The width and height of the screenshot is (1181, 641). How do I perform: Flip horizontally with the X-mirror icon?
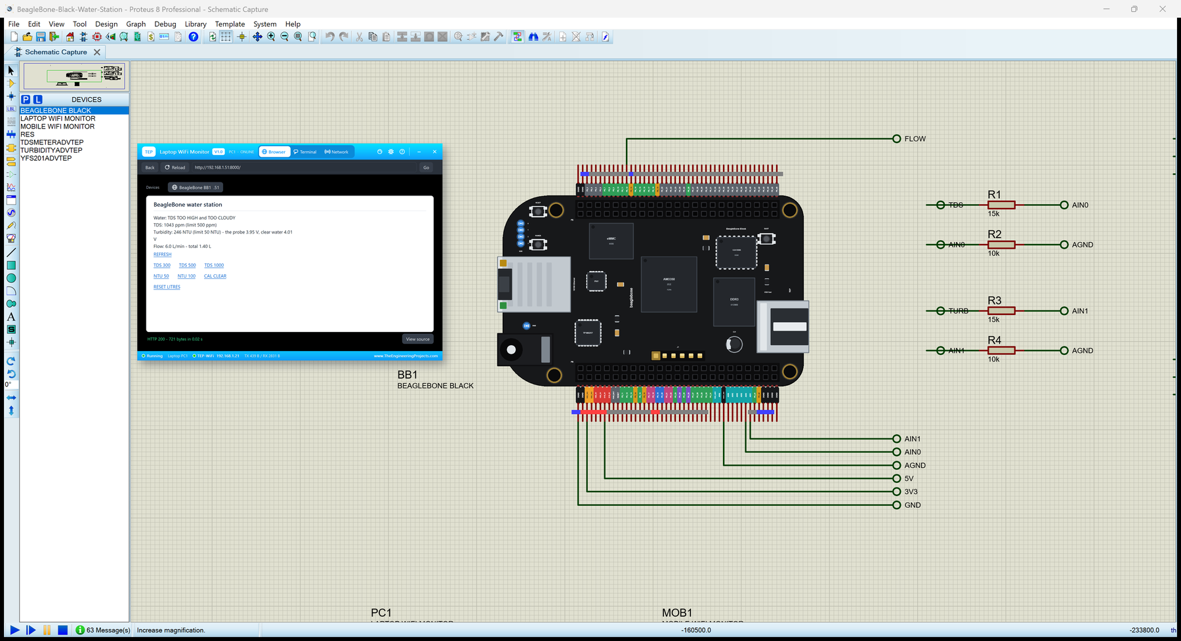(10, 398)
